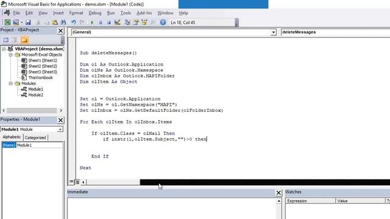
Task: Click the Cut scissors icon
Action: tap(38, 23)
